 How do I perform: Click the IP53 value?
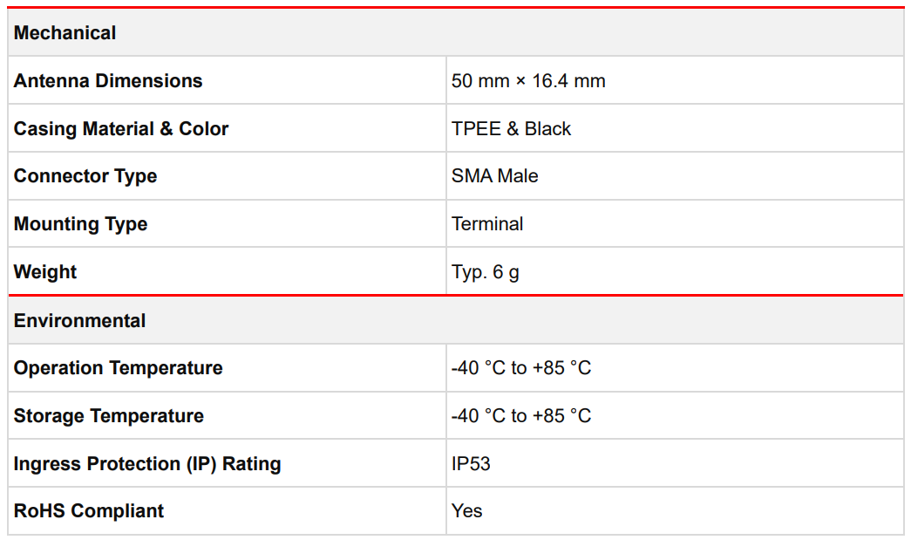[x=471, y=464]
